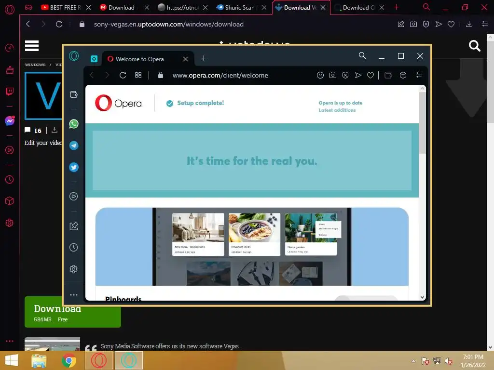Open the extensions cube icon in front Opera
The image size is (494, 370).
(x=403, y=75)
